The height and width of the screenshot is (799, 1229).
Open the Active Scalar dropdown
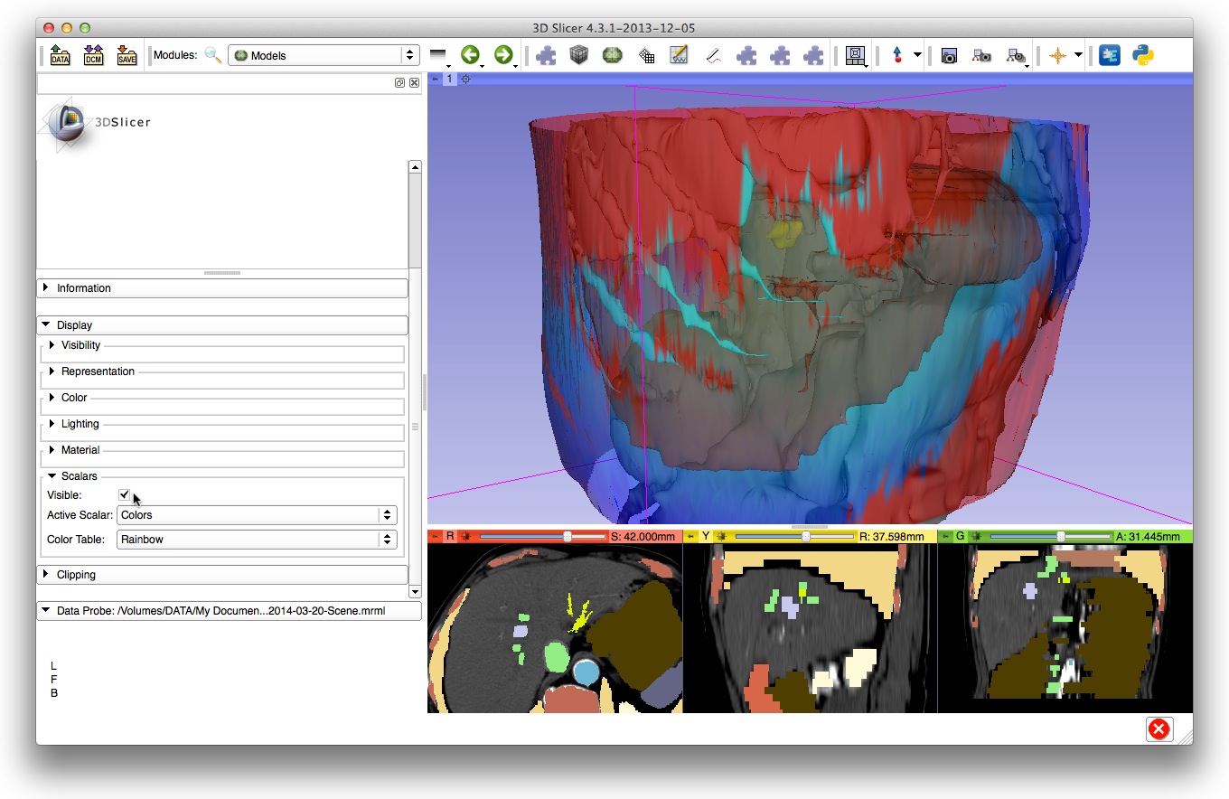coord(256,515)
